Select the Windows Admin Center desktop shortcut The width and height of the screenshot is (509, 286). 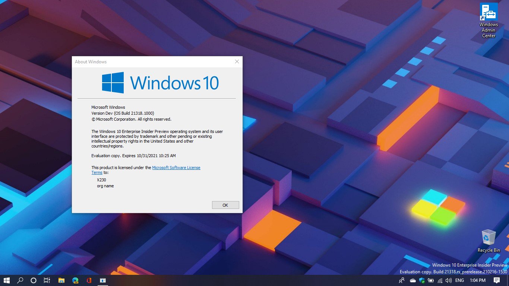coord(489,20)
